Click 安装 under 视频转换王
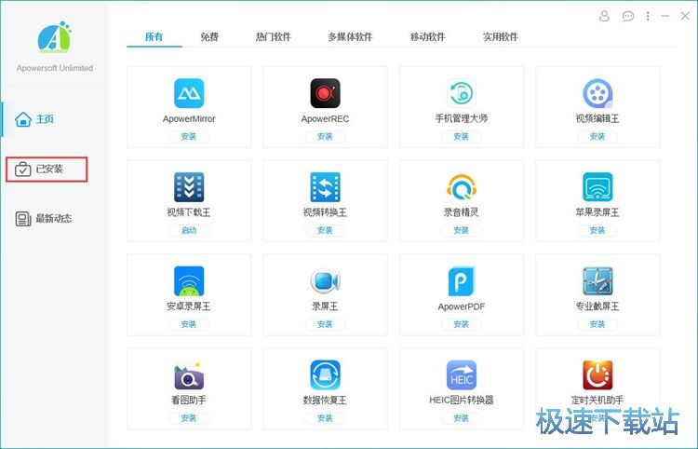 pos(325,231)
